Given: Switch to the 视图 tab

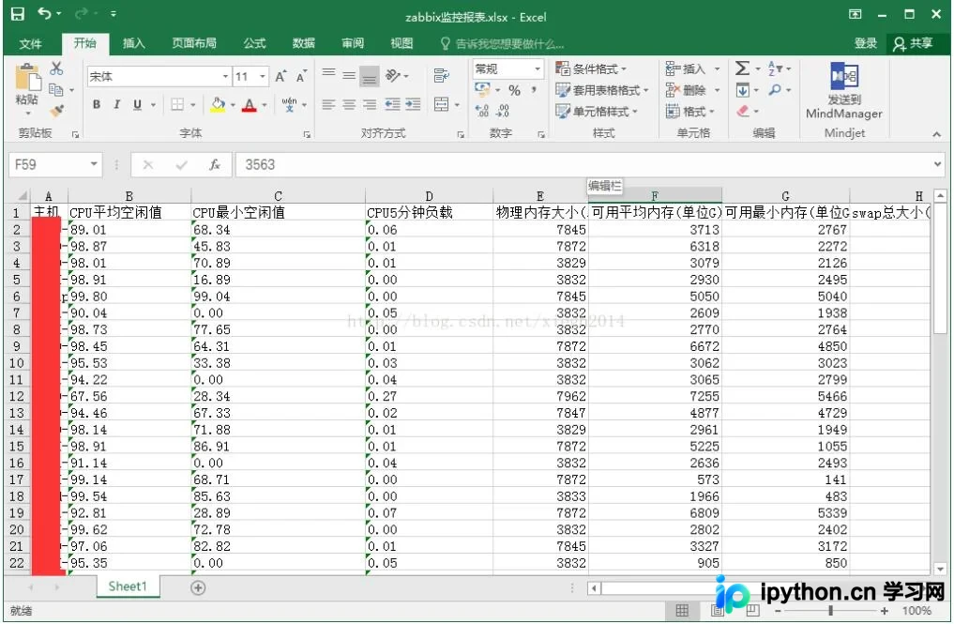Looking at the screenshot, I should pyautogui.click(x=401, y=43).
